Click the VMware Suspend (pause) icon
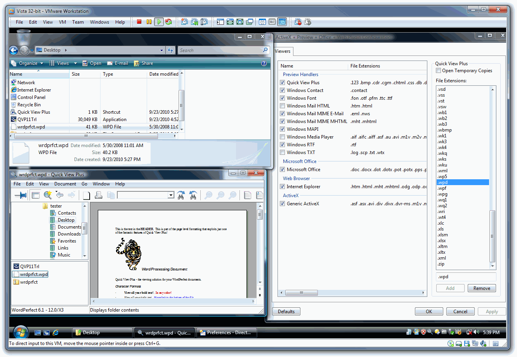This screenshot has width=517, height=357. [x=149, y=22]
